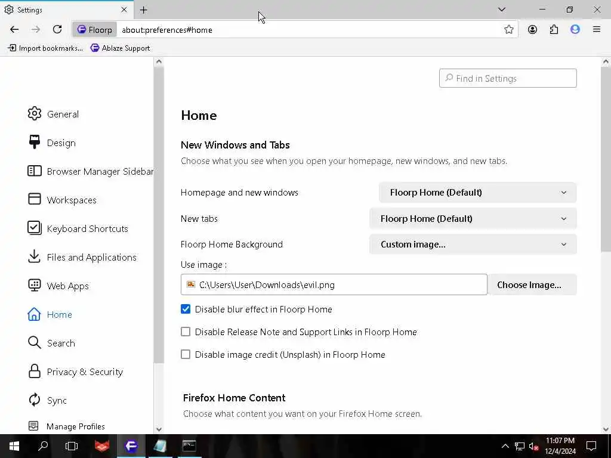This screenshot has height=458, width=611.
Task: Click the account icon in toolbar
Action: coord(532,29)
